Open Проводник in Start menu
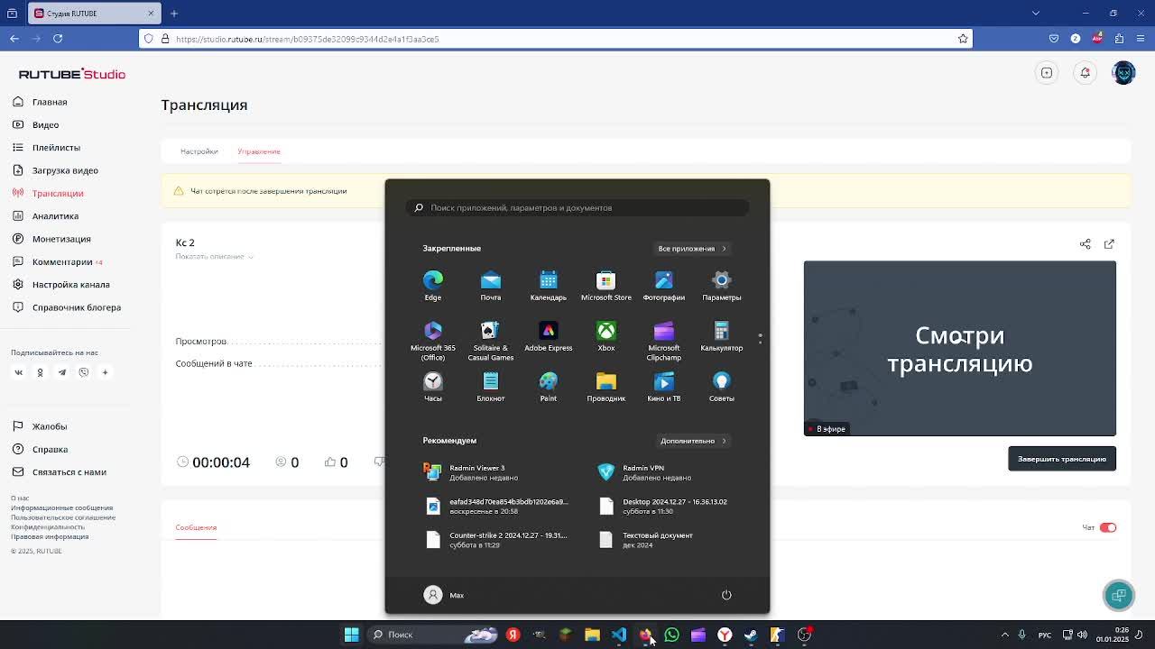The width and height of the screenshot is (1155, 649). tap(606, 386)
